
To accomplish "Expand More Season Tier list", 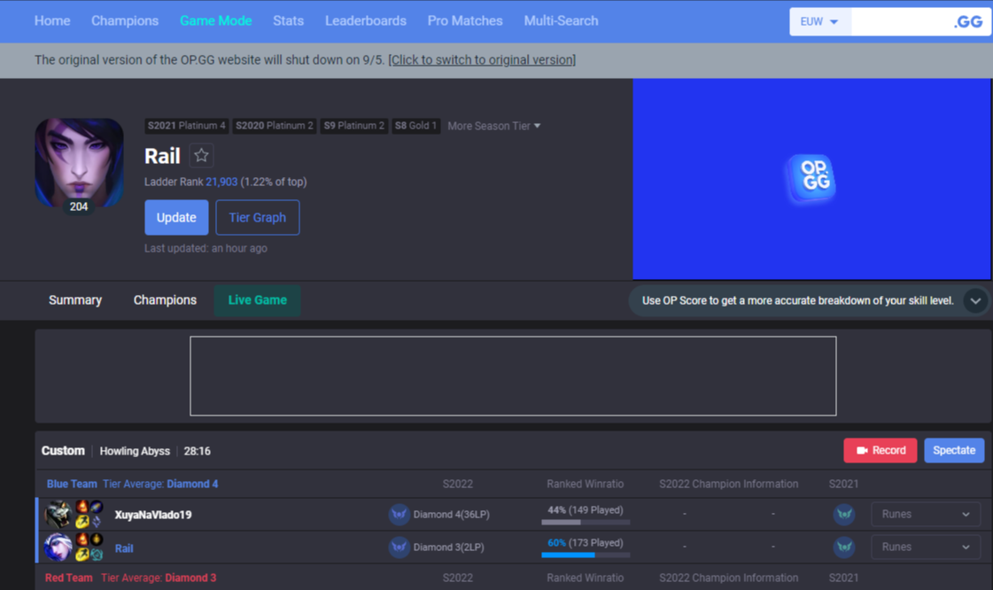I will pyautogui.click(x=494, y=126).
